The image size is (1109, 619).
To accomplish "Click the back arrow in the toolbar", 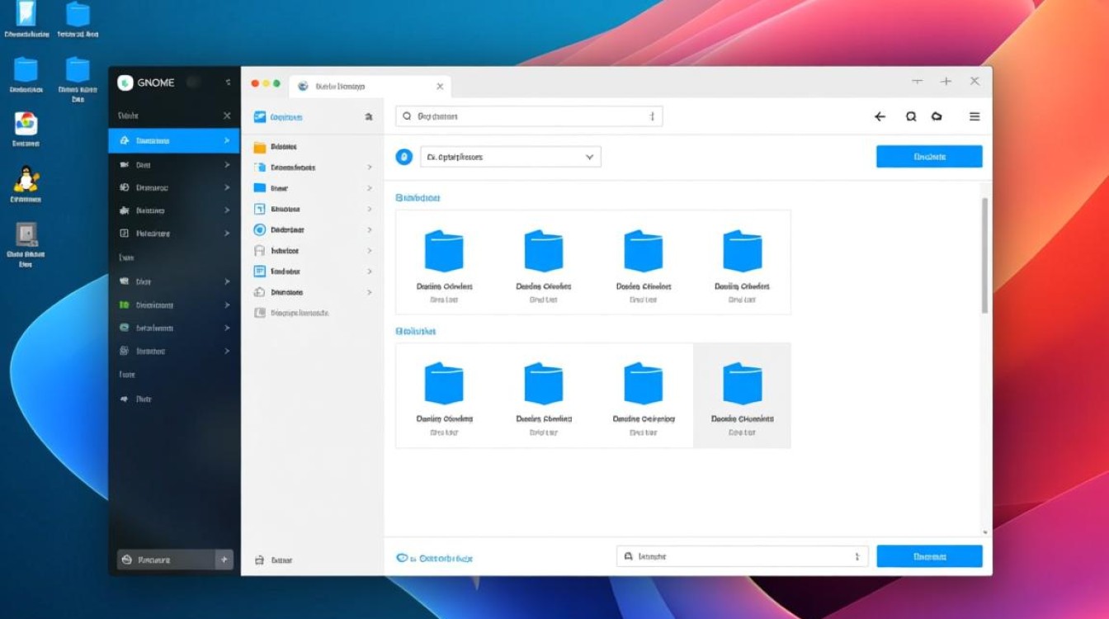I will (880, 117).
